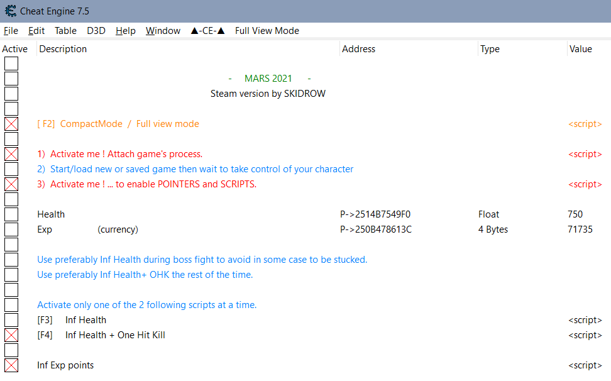
Task: Select the Health description entry
Action: (x=51, y=214)
